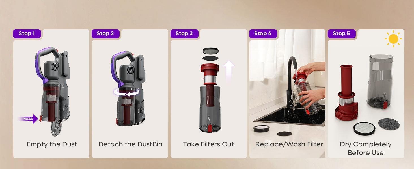The height and width of the screenshot is (169, 414).
Task: Click the purple PRESS arrow icon
Action: 28,119
